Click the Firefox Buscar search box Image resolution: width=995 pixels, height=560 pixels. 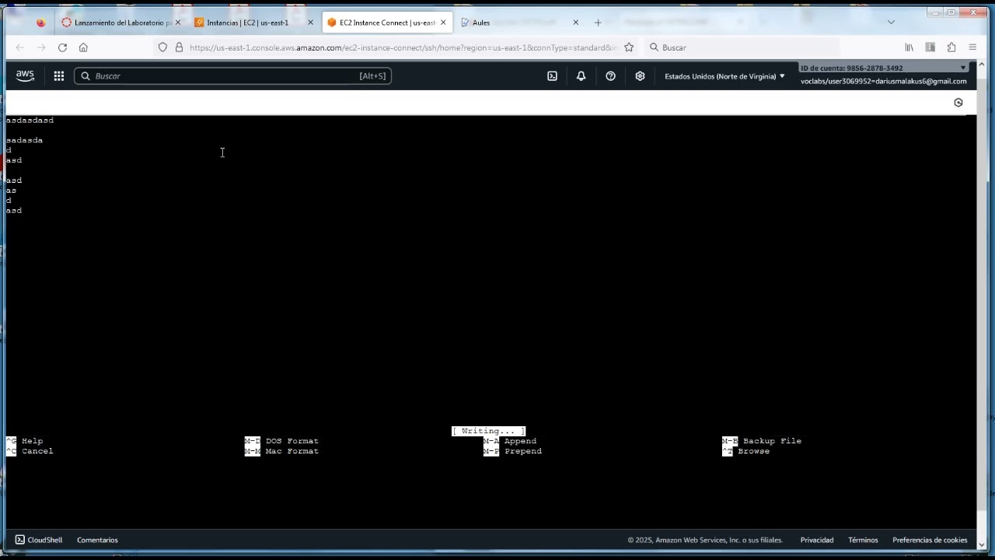click(x=742, y=47)
